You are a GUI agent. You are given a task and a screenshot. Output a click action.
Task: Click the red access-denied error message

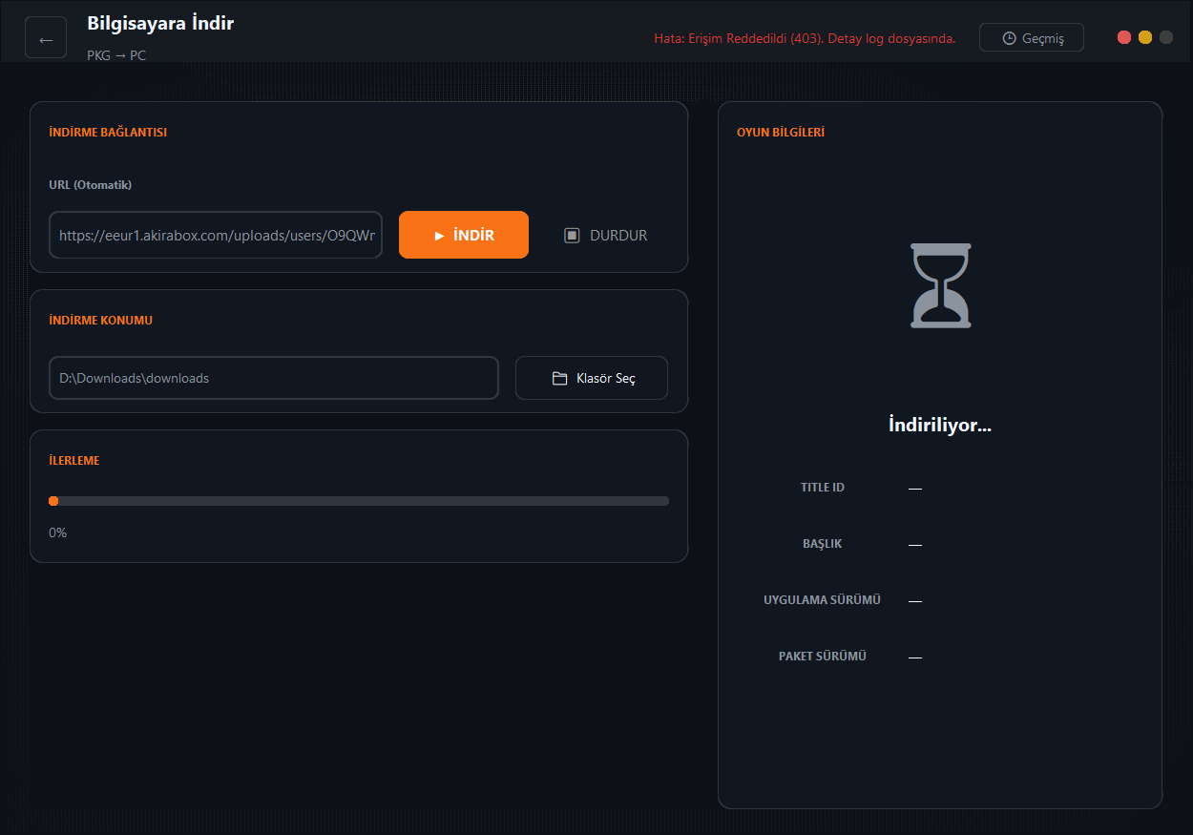pos(805,38)
